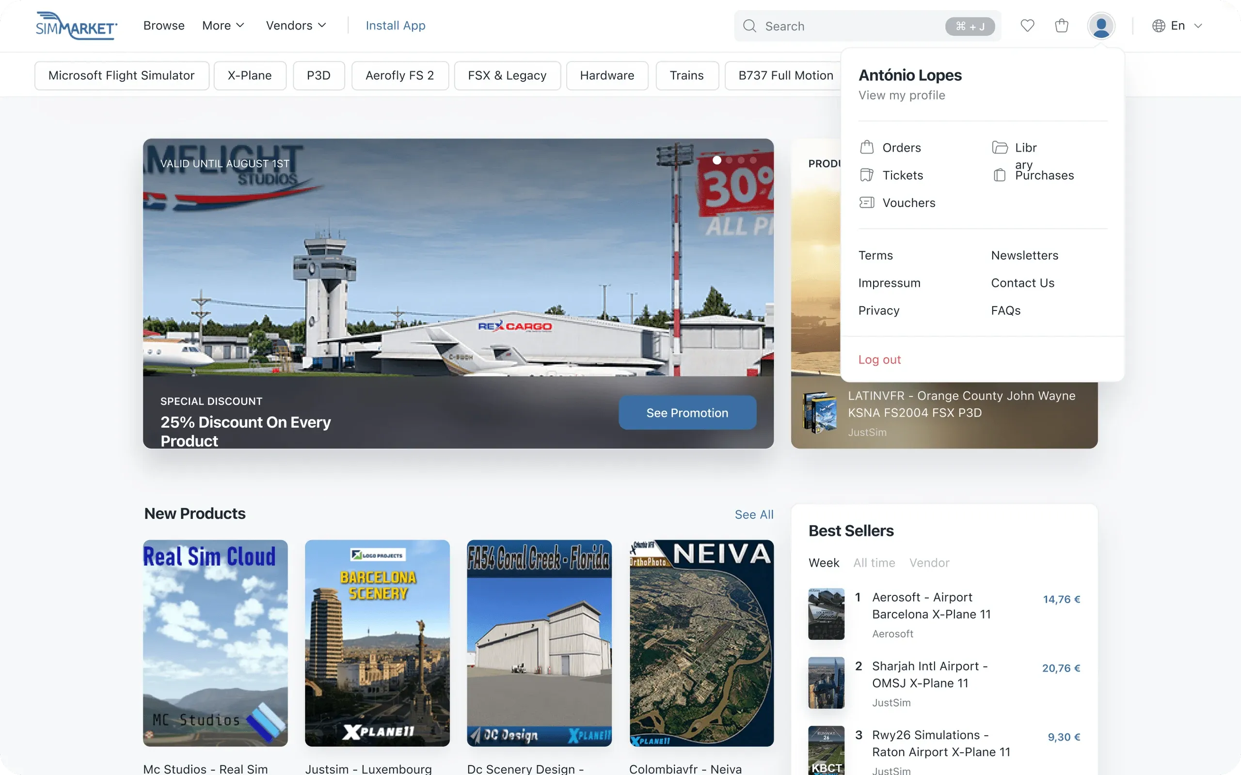Open Privacy in profile menu

pos(878,310)
